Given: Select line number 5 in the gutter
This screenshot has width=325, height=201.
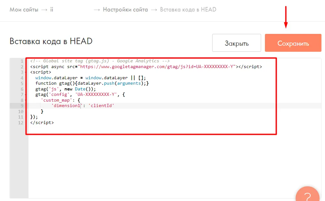Looking at the screenshot, I should [x=22, y=83].
